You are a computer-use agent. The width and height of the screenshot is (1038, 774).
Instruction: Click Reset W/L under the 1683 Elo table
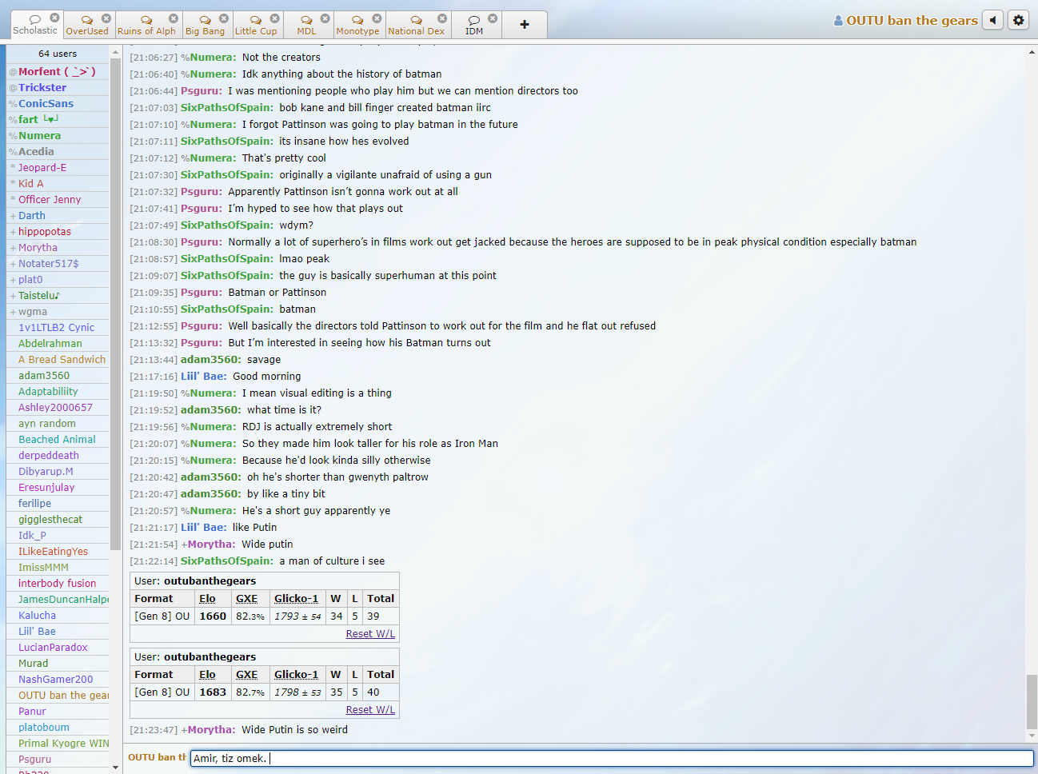(369, 710)
